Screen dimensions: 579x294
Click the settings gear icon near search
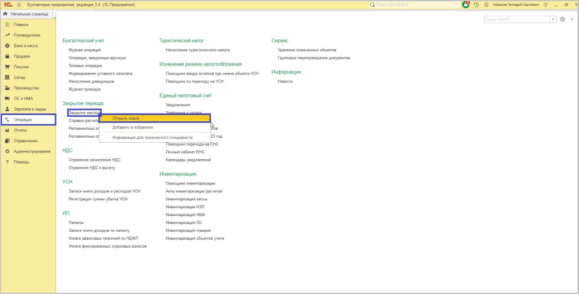tap(563, 20)
